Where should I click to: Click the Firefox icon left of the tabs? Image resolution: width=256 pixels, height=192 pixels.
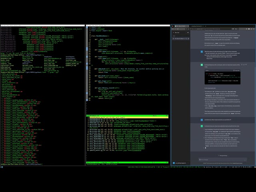(173, 26)
